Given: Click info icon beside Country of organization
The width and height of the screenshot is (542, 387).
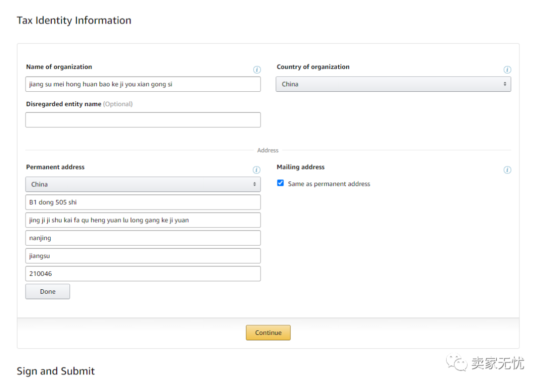Looking at the screenshot, I should 507,70.
